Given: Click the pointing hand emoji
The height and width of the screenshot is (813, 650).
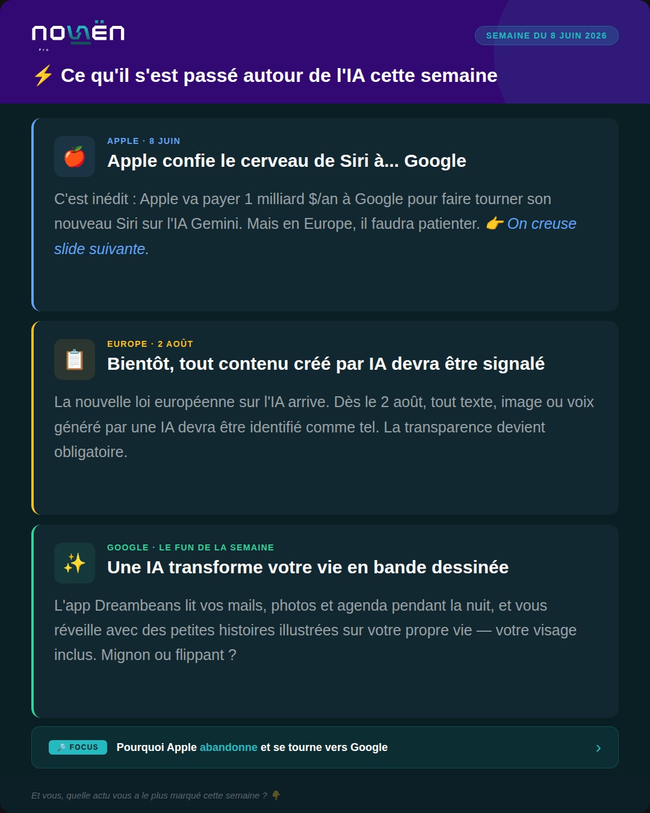Looking at the screenshot, I should [x=495, y=223].
